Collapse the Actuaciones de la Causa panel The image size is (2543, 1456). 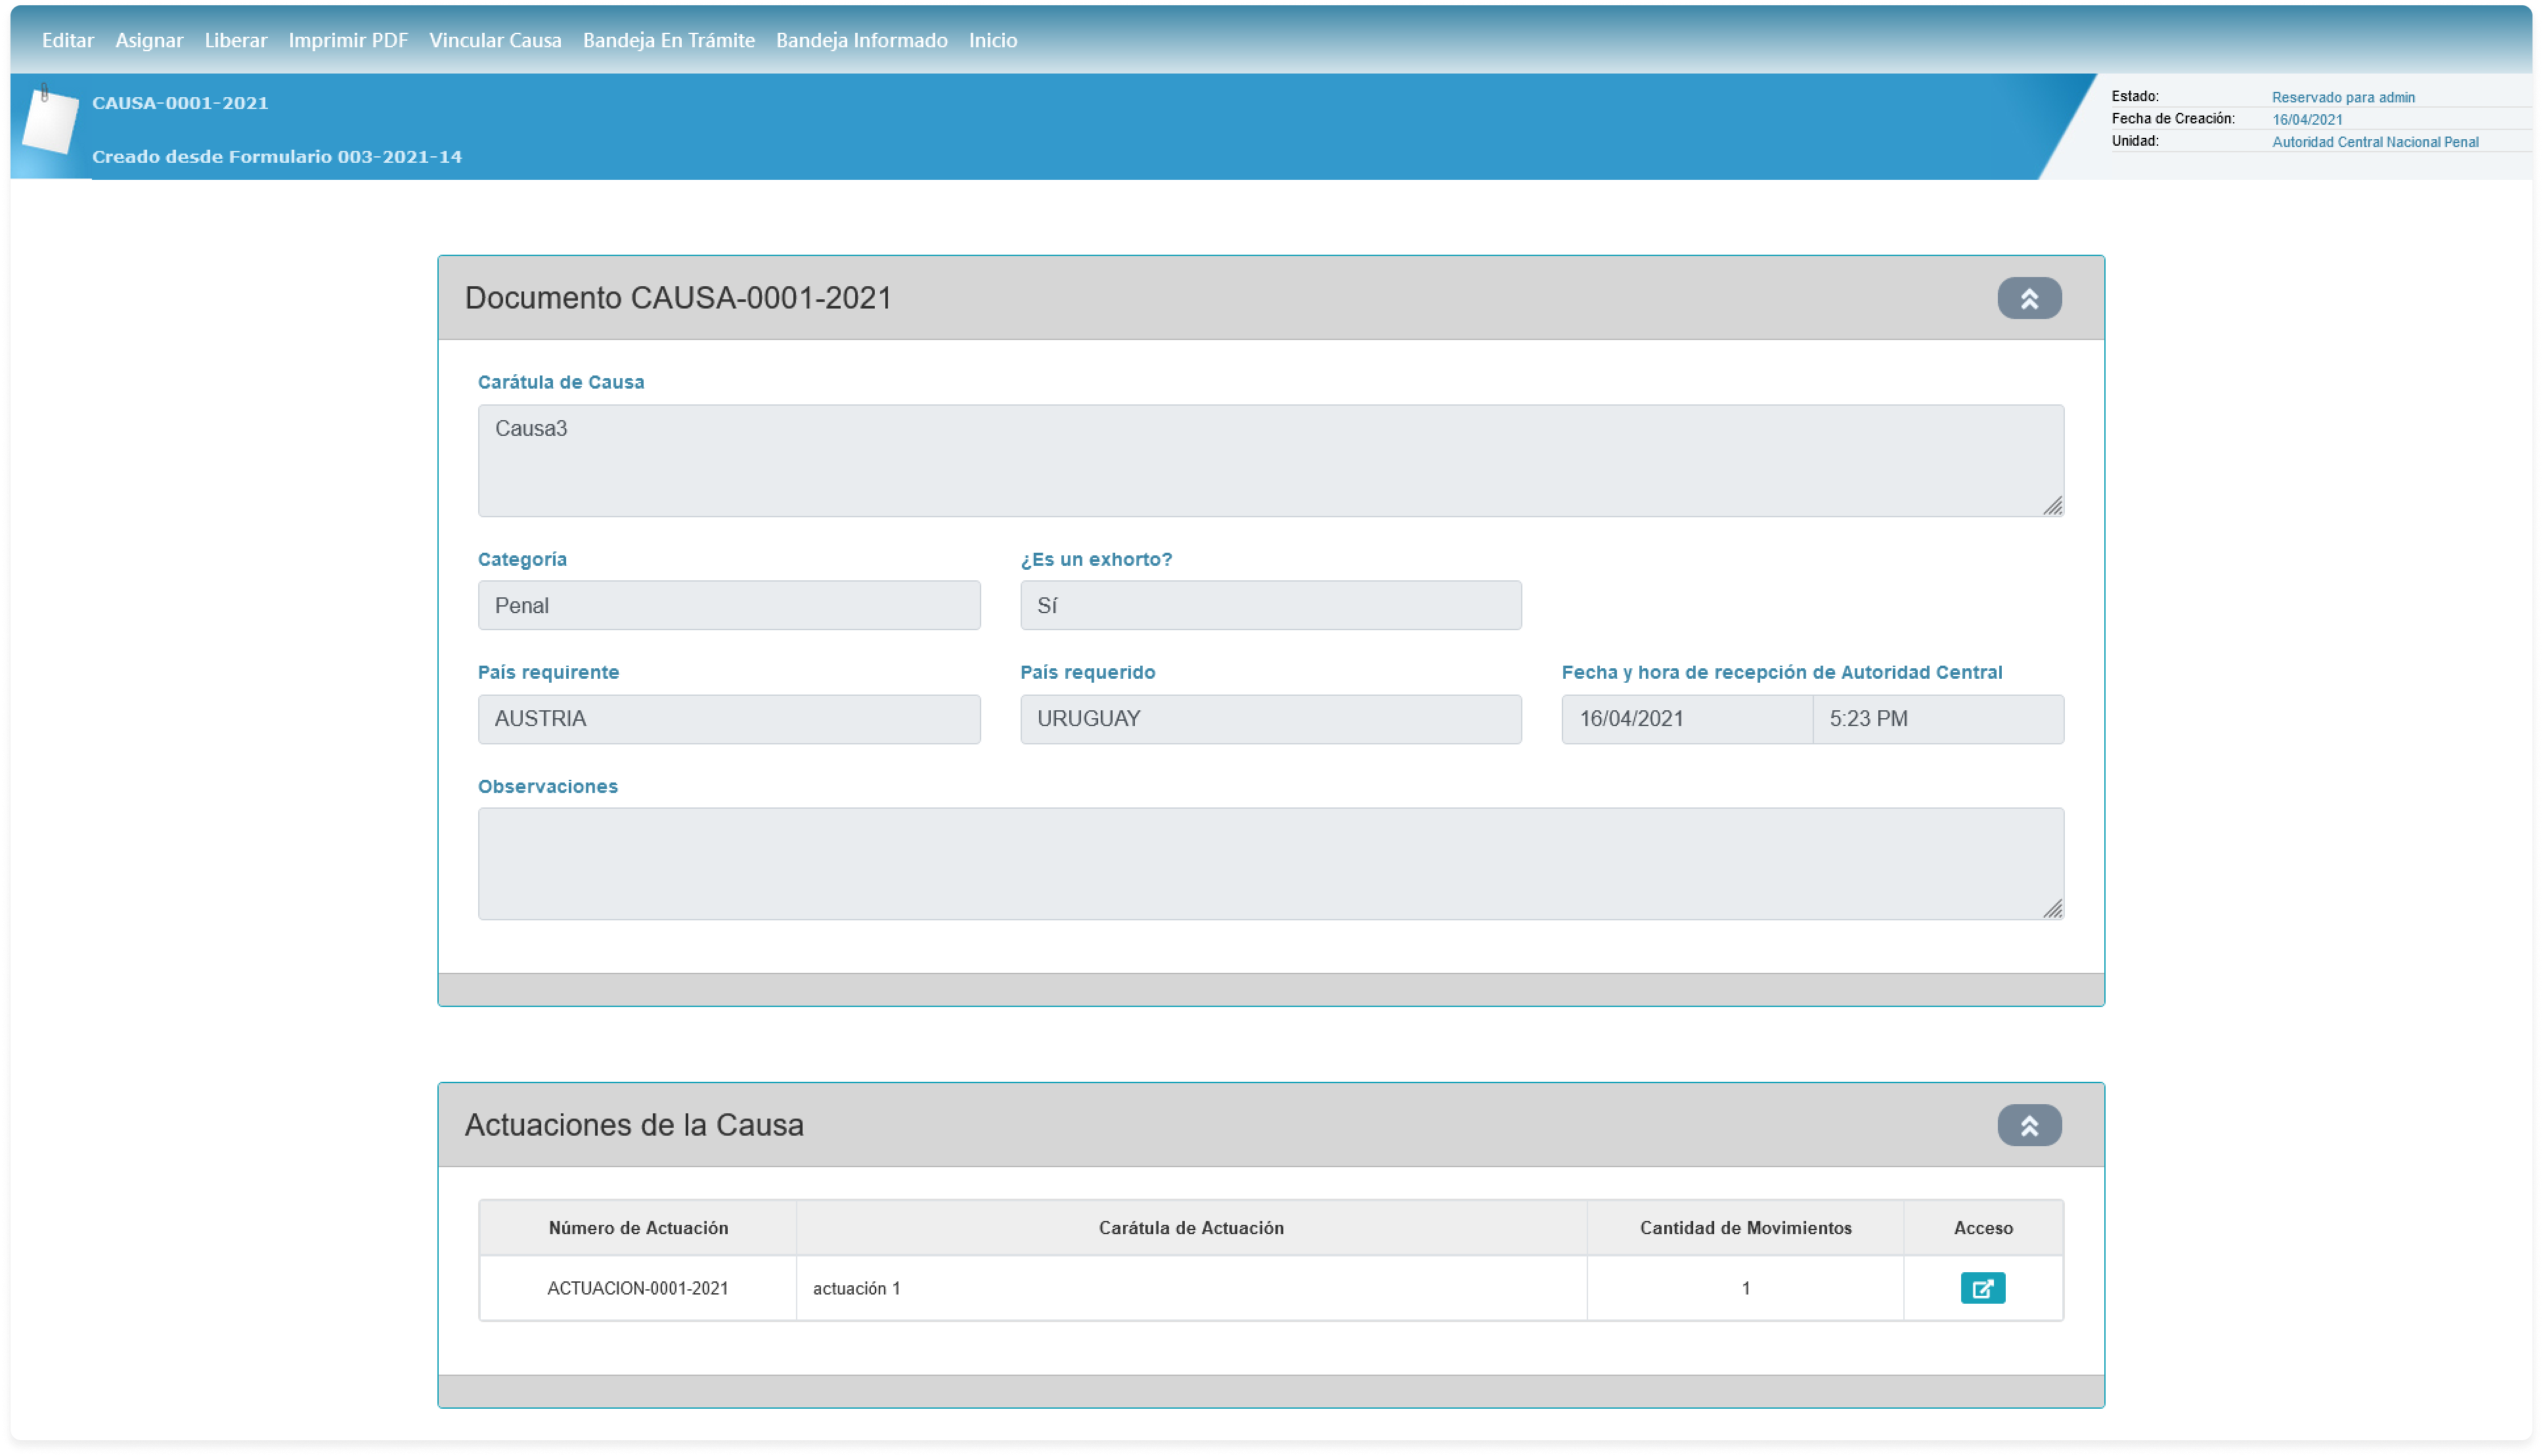click(2029, 1125)
